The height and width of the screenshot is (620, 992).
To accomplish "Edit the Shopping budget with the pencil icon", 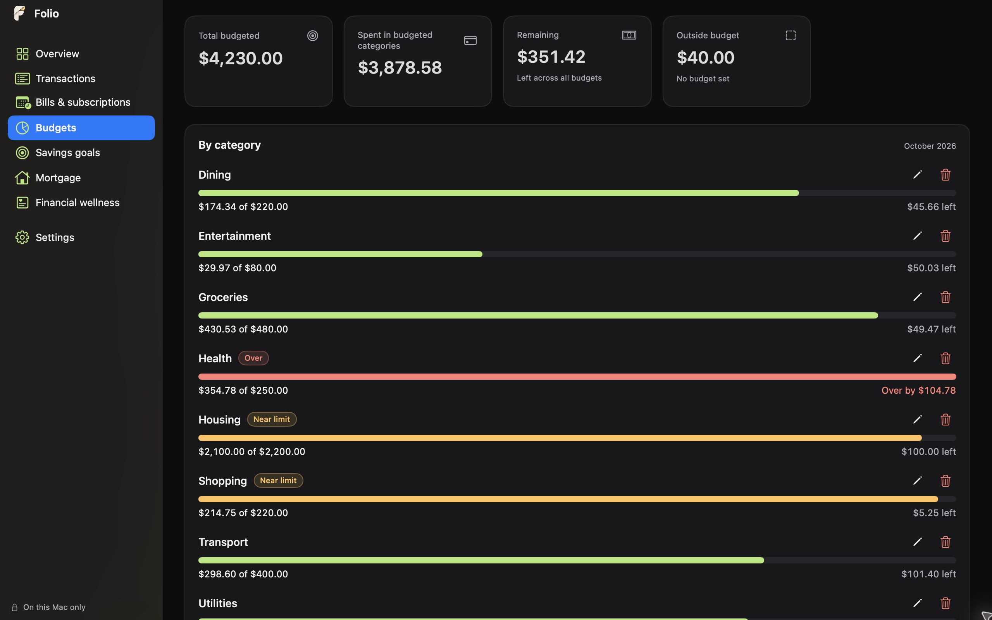I will (917, 480).
